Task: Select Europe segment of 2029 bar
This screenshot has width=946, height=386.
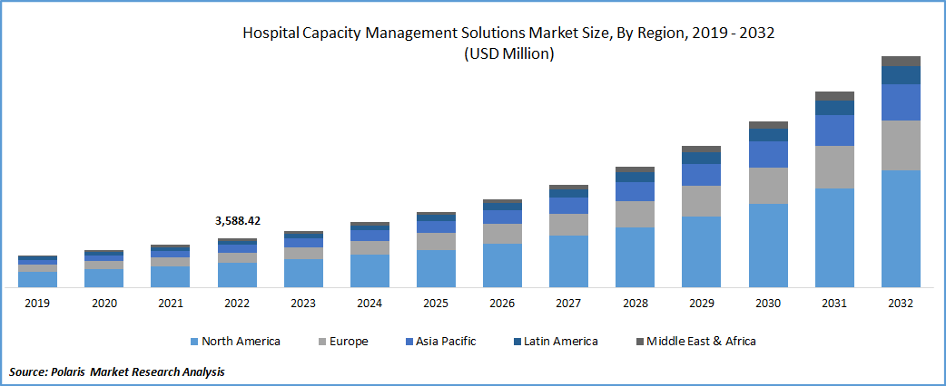Action: [702, 200]
